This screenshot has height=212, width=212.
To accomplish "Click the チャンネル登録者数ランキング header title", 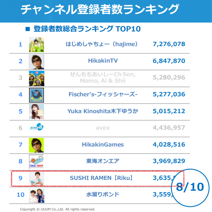I will tap(99, 10).
